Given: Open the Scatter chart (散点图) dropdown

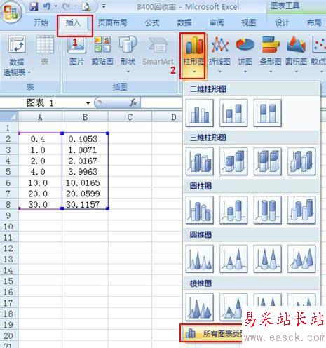Looking at the screenshot, I should (x=318, y=55).
